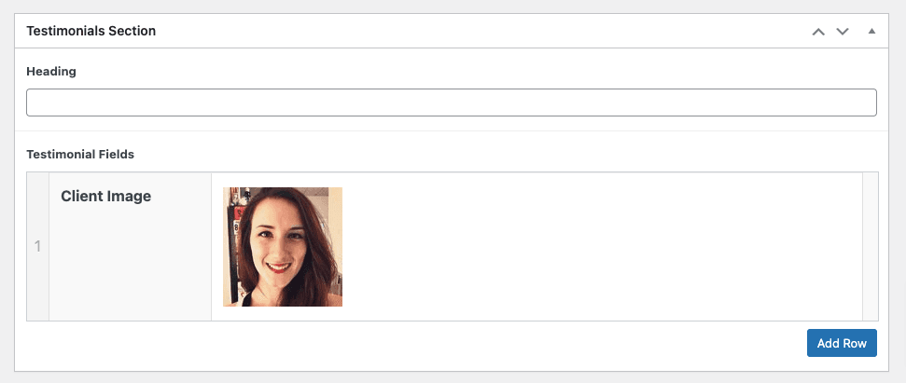This screenshot has width=906, height=383.
Task: Select the Heading field label
Action: 51,72
